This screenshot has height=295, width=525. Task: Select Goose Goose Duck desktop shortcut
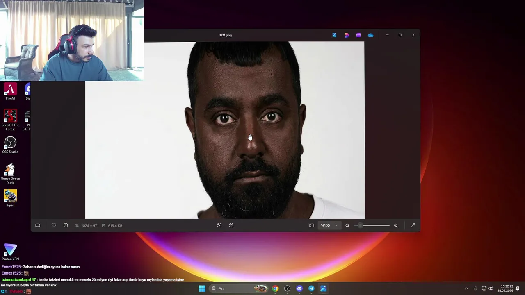[10, 174]
